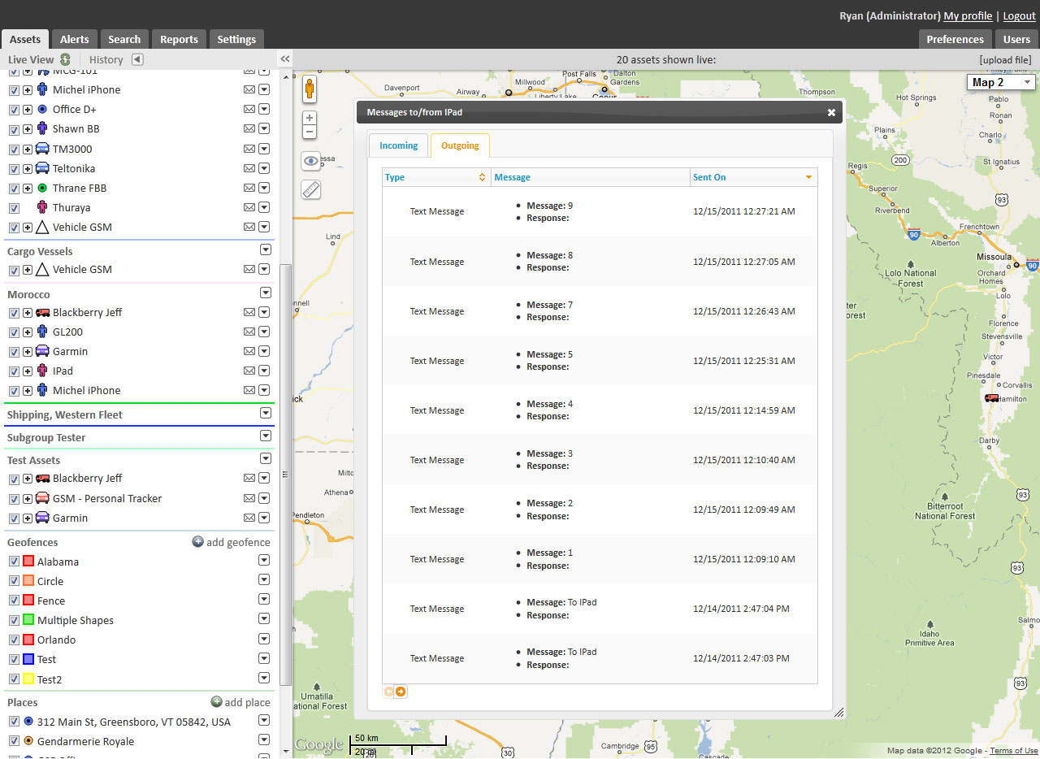Toggle the map eye visibility button
The image size is (1040, 759).
(x=311, y=161)
